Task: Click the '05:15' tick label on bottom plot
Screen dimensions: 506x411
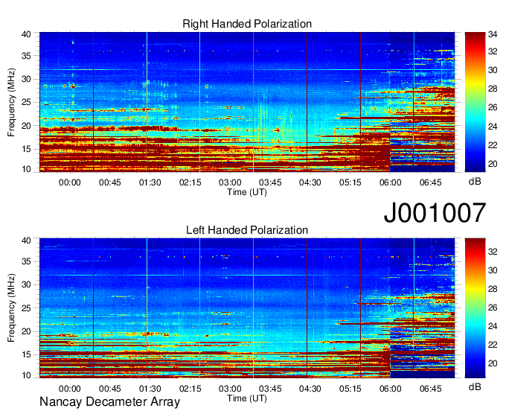Action: point(350,389)
